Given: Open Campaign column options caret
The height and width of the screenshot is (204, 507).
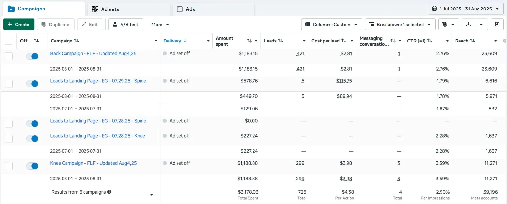Looking at the screenshot, I should click(x=156, y=41).
